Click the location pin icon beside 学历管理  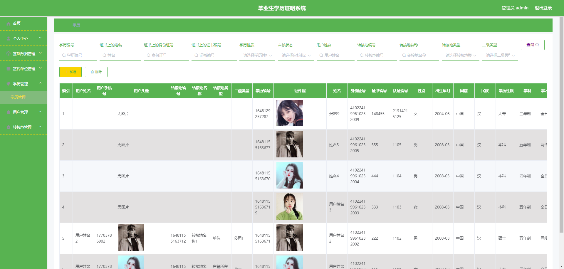(x=9, y=84)
